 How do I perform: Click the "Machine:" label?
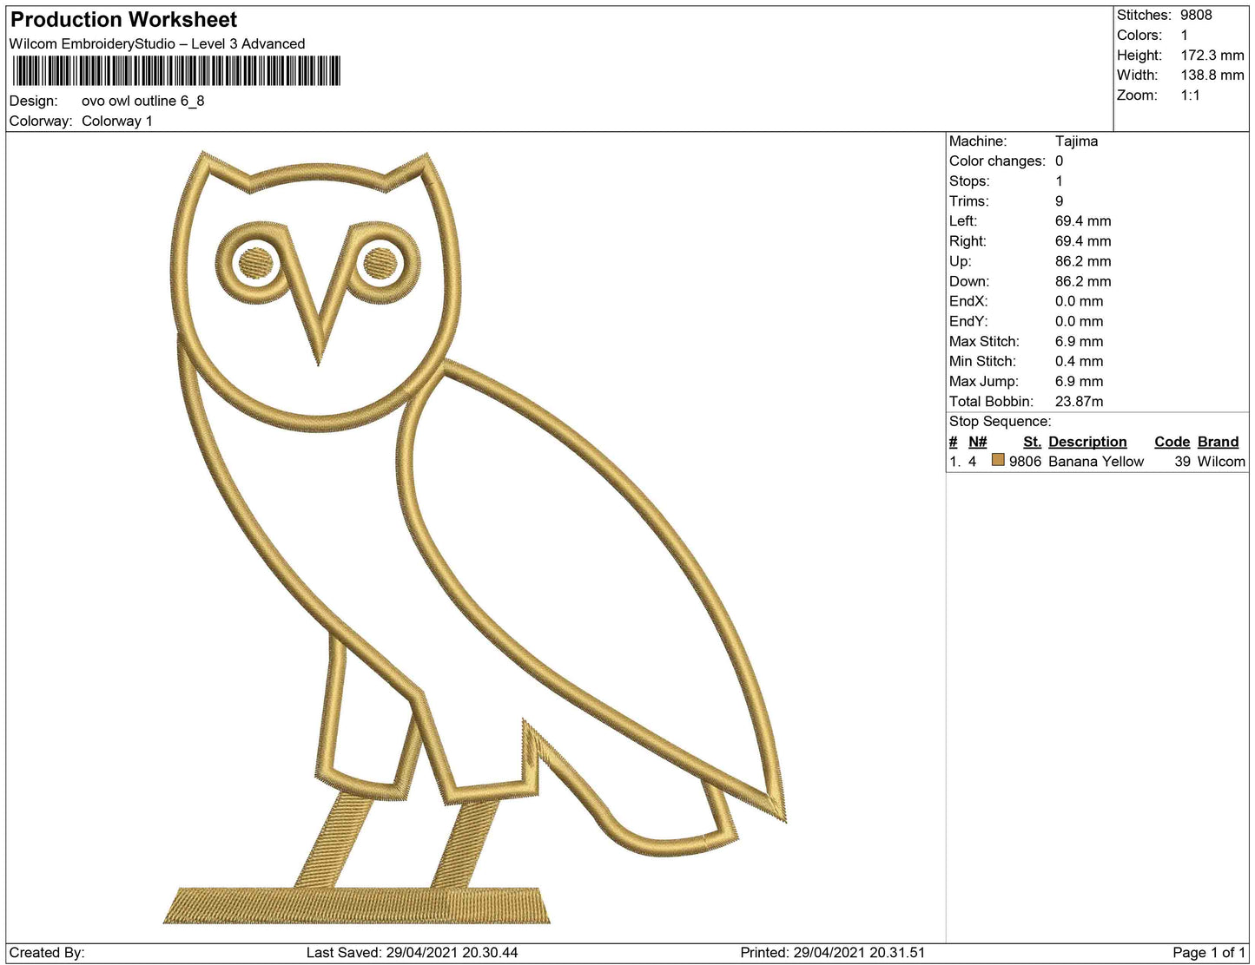[978, 141]
